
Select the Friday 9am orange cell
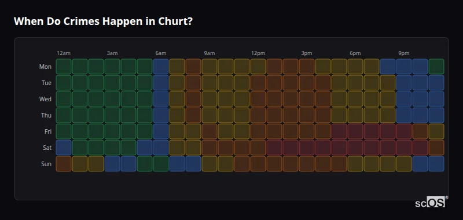[210, 131]
